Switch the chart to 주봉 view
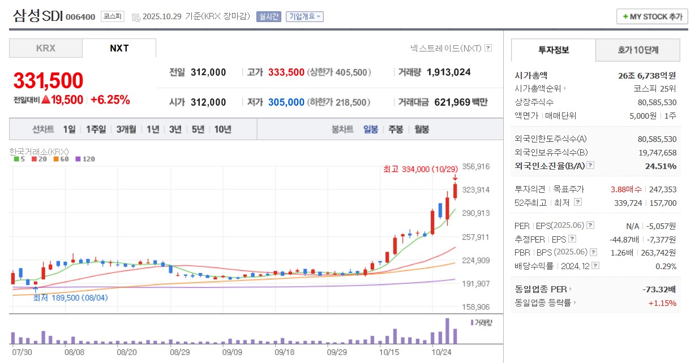This screenshot has width=699, height=363. [x=394, y=130]
